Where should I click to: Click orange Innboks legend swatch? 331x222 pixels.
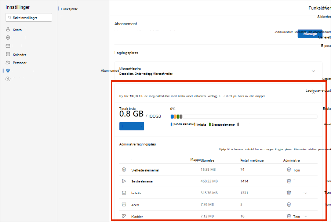[x=194, y=125]
